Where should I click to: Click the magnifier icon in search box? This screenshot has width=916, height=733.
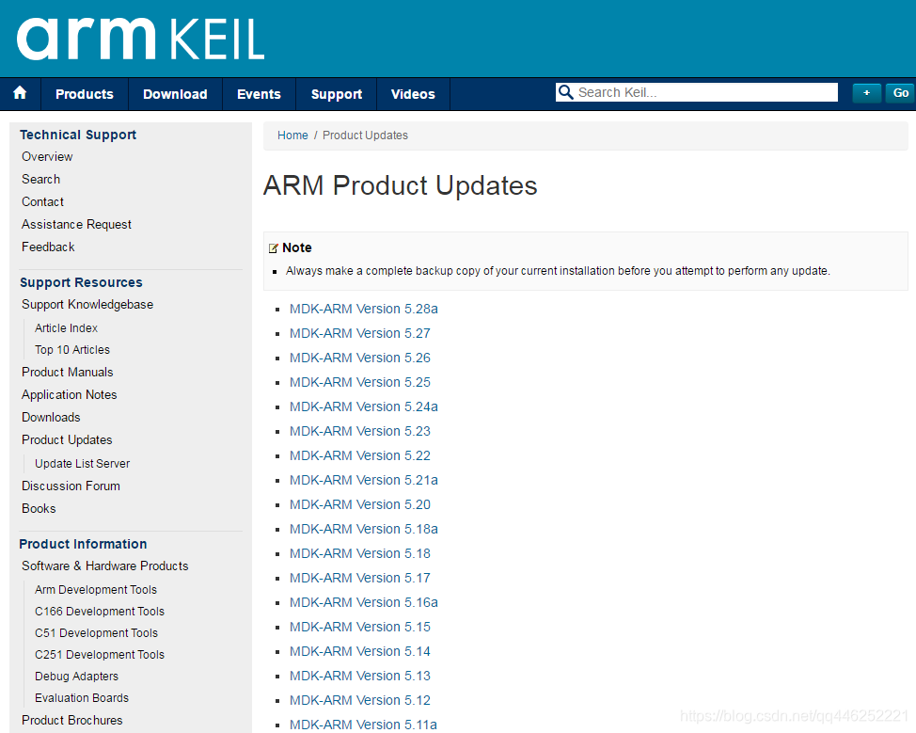click(x=565, y=92)
